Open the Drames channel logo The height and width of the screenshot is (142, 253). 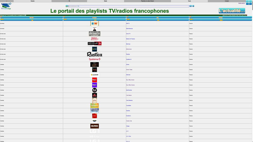94,111
